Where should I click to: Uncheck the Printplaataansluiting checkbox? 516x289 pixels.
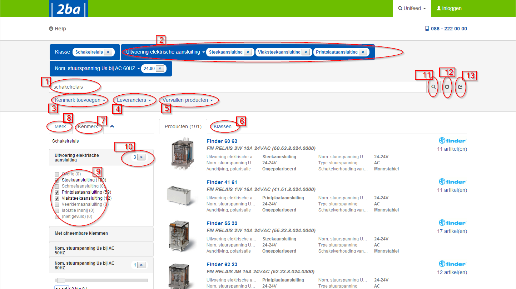click(57, 192)
